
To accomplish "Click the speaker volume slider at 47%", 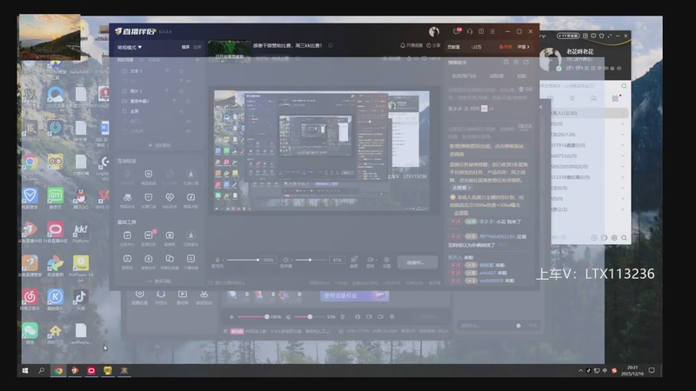I will [311, 260].
